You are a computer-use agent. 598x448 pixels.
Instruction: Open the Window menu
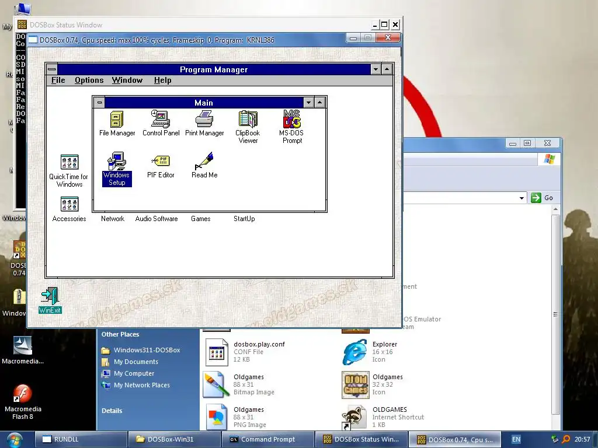pos(127,80)
